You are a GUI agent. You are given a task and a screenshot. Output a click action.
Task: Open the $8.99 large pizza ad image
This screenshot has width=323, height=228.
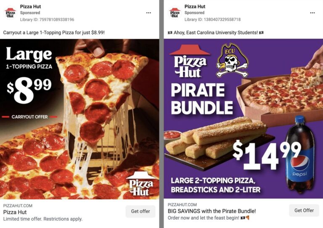[x=79, y=119]
